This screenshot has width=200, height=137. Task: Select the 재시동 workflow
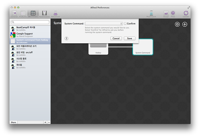click(30, 66)
